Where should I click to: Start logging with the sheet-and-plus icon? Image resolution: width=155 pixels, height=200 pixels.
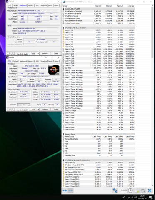point(137,190)
